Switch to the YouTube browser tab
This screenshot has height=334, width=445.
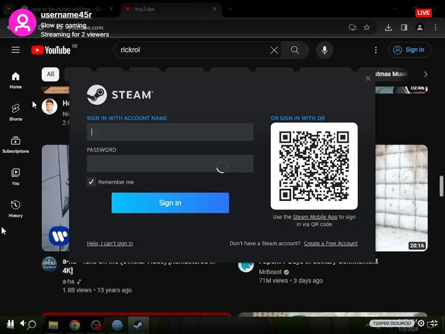[x=171, y=9]
